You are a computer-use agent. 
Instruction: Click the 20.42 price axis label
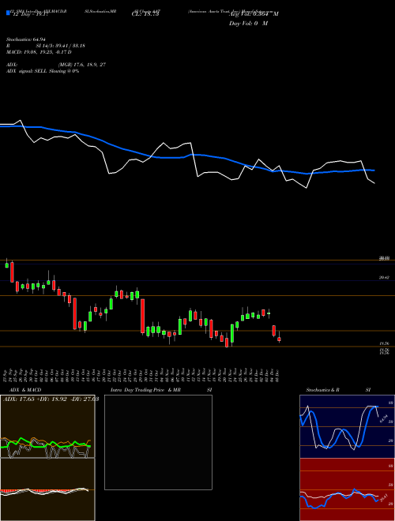pyautogui.click(x=384, y=277)
